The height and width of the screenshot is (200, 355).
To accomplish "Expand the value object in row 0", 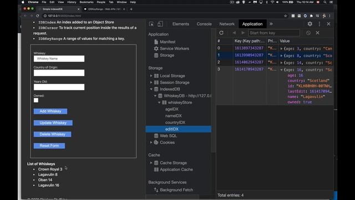I will point(281,48).
